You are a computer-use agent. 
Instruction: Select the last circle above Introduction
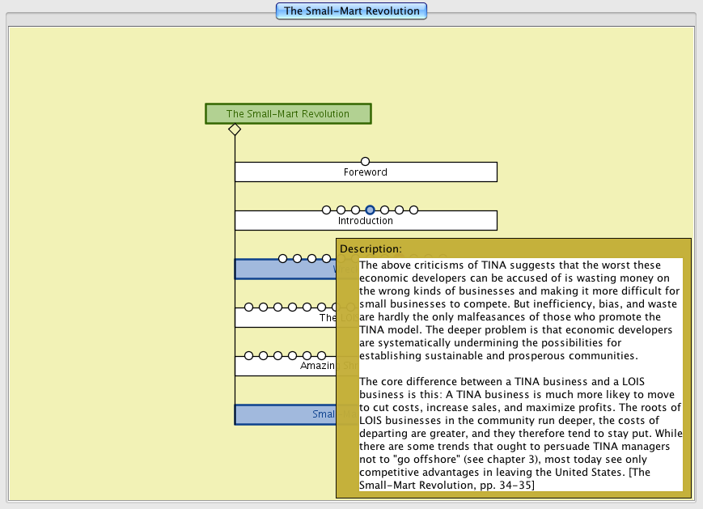point(413,210)
